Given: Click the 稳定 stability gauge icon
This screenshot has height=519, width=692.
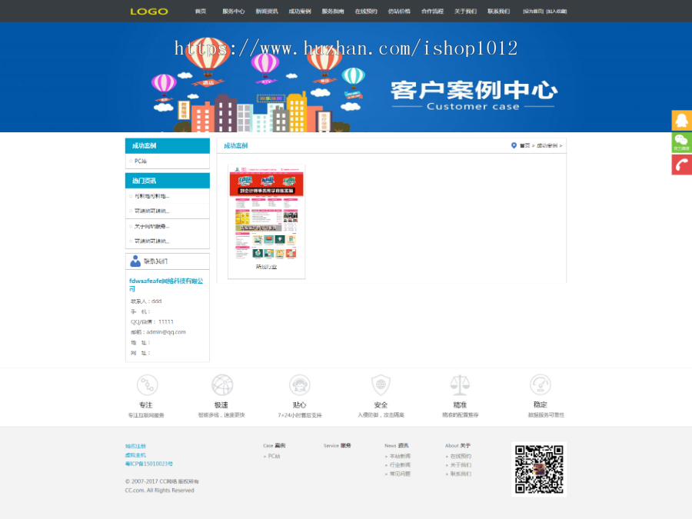Looking at the screenshot, I should pos(540,385).
